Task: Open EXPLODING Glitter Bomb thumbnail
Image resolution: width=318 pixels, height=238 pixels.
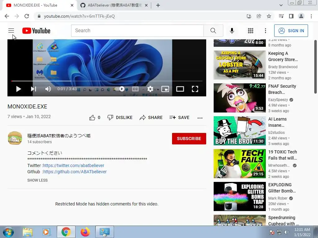Action: click(239, 196)
